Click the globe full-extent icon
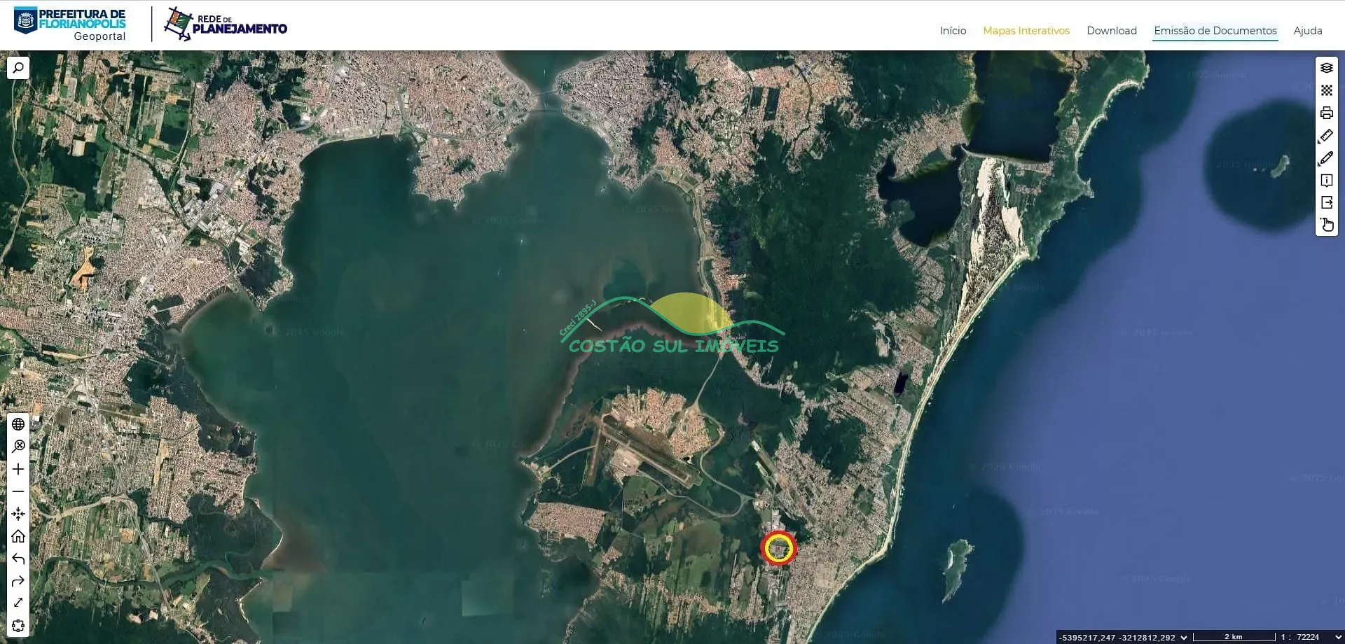The height and width of the screenshot is (644, 1345). [18, 424]
